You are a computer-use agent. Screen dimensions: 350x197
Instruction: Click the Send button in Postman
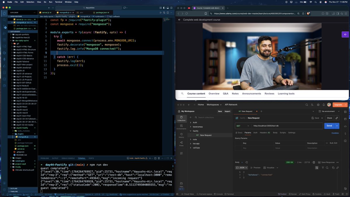(329, 126)
